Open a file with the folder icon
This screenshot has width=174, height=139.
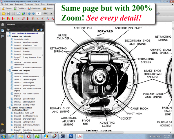point(3,14)
